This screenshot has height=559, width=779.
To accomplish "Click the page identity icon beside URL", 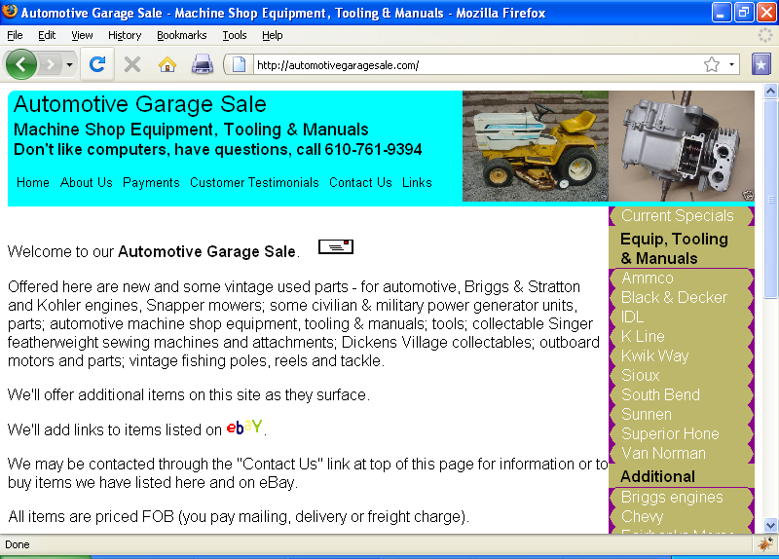I will click(x=239, y=64).
